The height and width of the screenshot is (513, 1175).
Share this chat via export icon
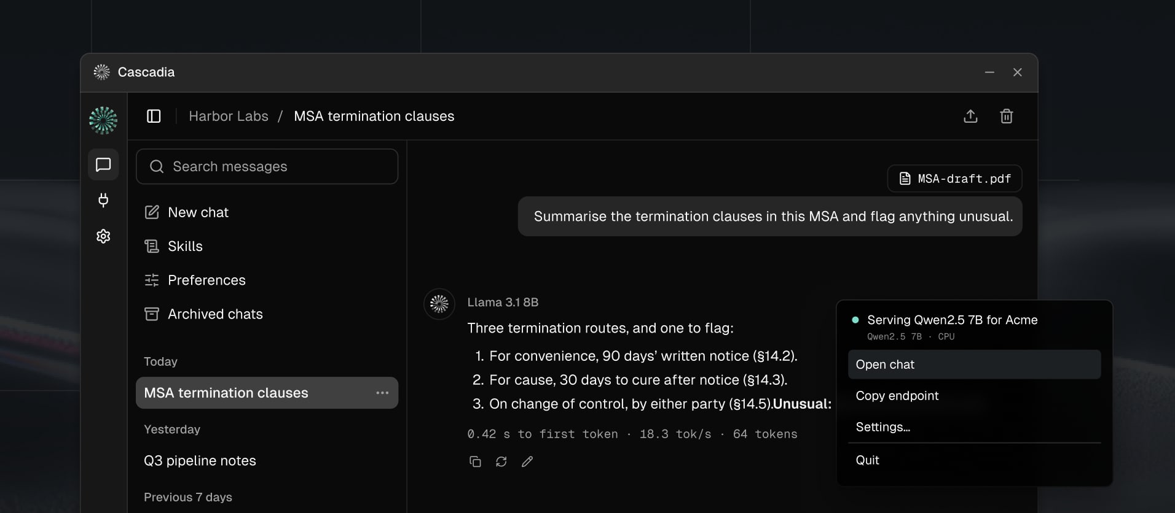pos(970,116)
